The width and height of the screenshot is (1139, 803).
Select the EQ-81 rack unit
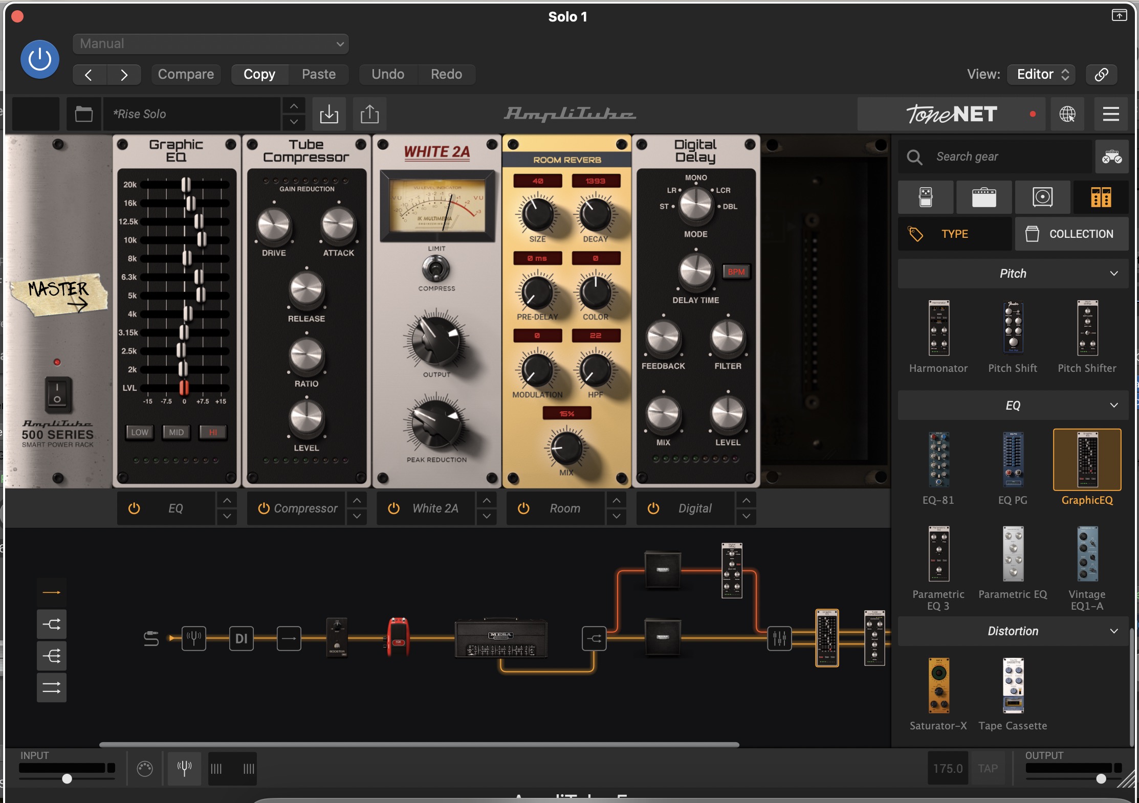[x=938, y=460]
